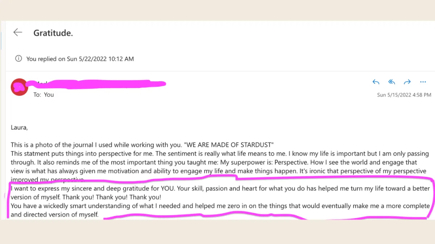The image size is (435, 244).
Task: Reply to this Gratitude email
Action: point(376,82)
